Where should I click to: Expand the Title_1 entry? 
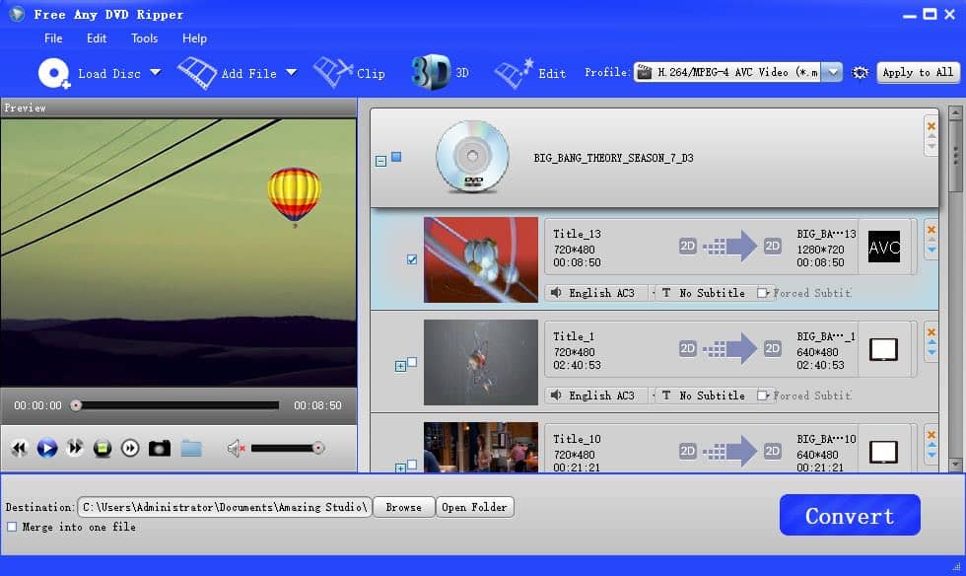400,364
